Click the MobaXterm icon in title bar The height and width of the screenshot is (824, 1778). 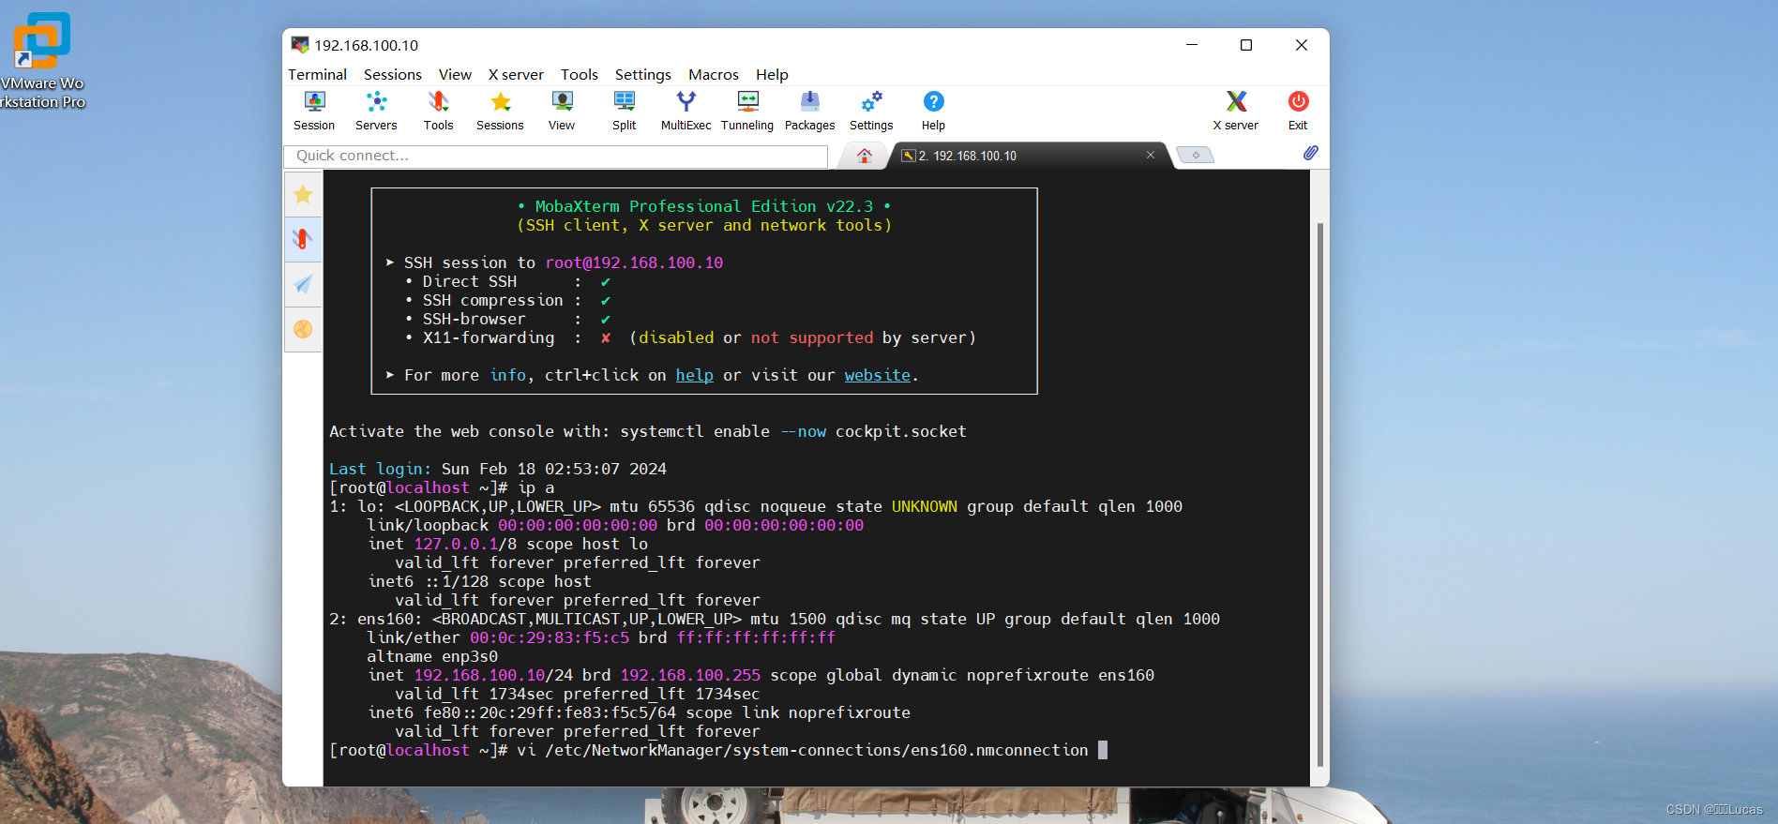tap(300, 45)
